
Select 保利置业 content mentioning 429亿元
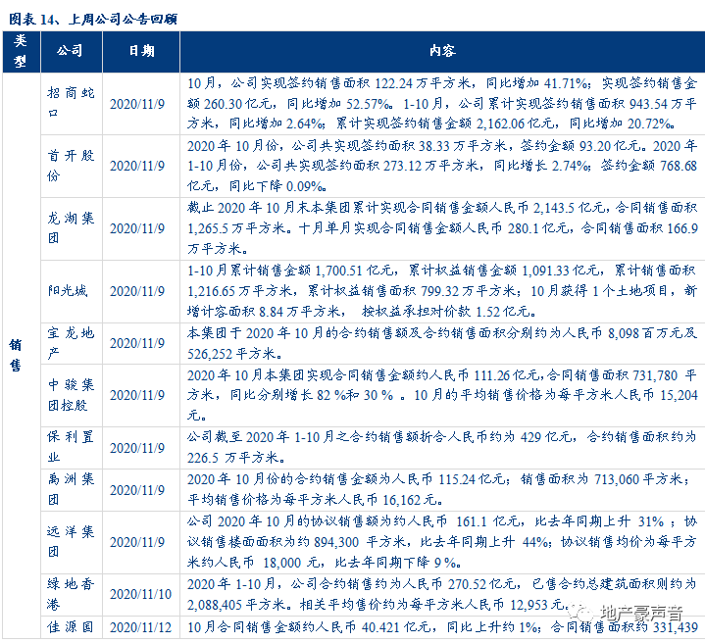[x=442, y=448]
